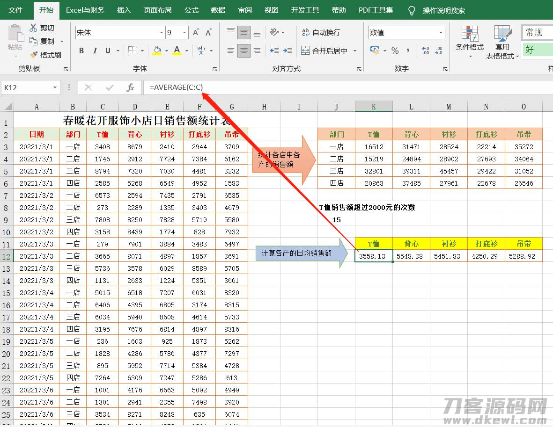The width and height of the screenshot is (553, 427).
Task: Click the Copy (复制) icon
Action: point(34,41)
